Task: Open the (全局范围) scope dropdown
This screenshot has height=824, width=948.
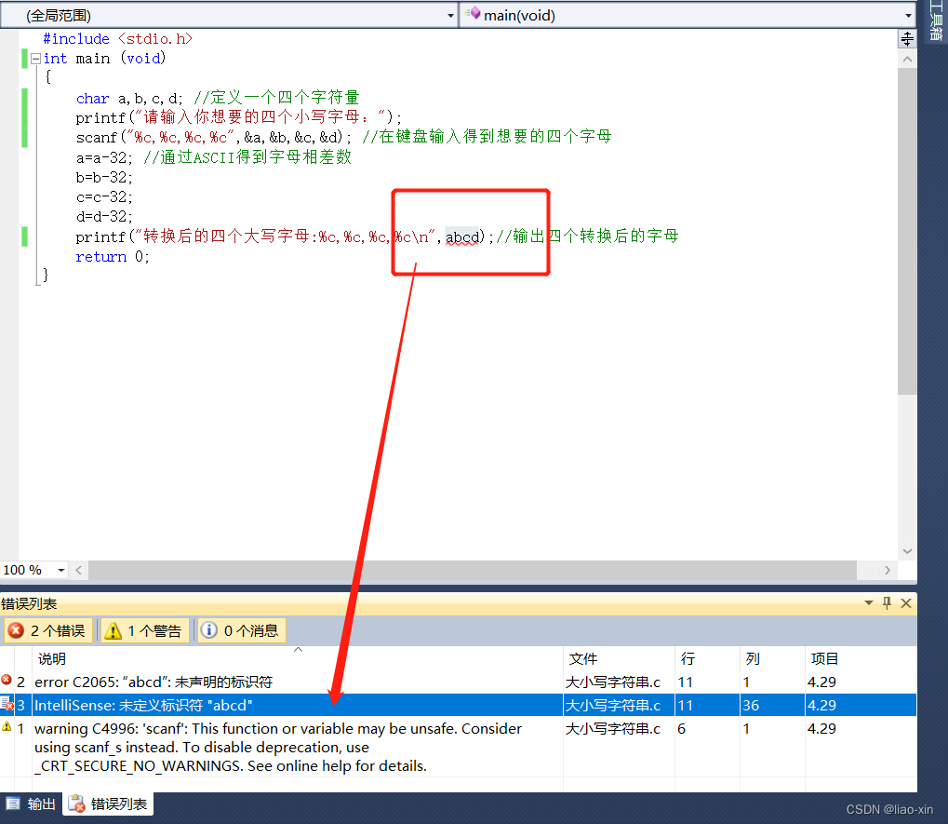Action: pos(451,15)
